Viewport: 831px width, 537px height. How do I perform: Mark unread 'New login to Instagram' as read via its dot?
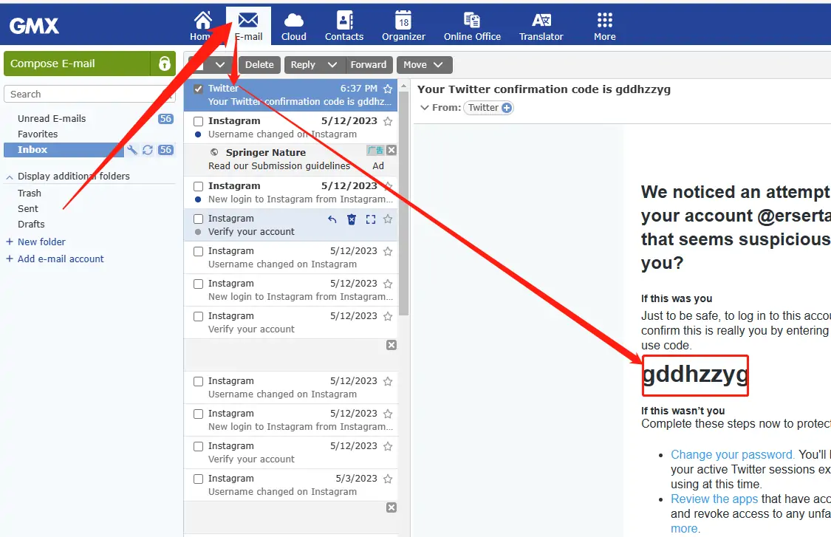tap(198, 200)
